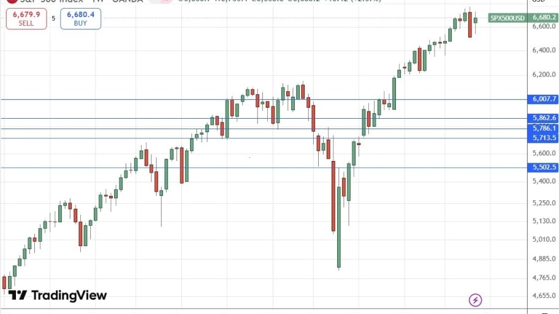559x314 pixels.
Task: Select the 5,862.6 horizontal line label
Action: (x=545, y=118)
